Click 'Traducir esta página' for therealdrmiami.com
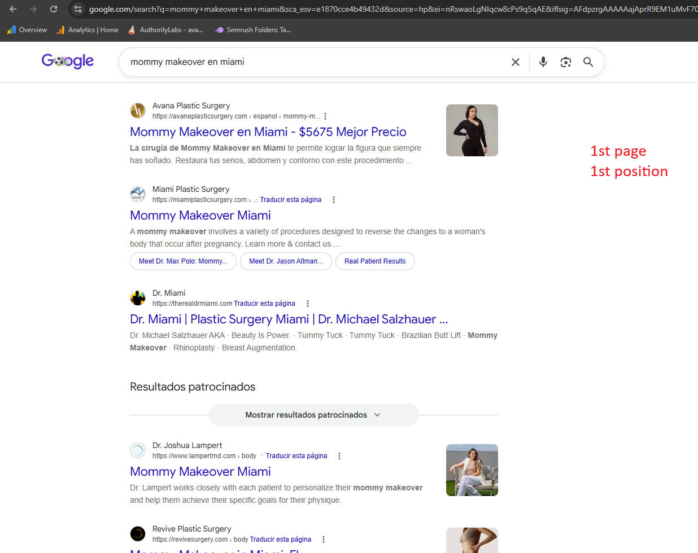 264,304
